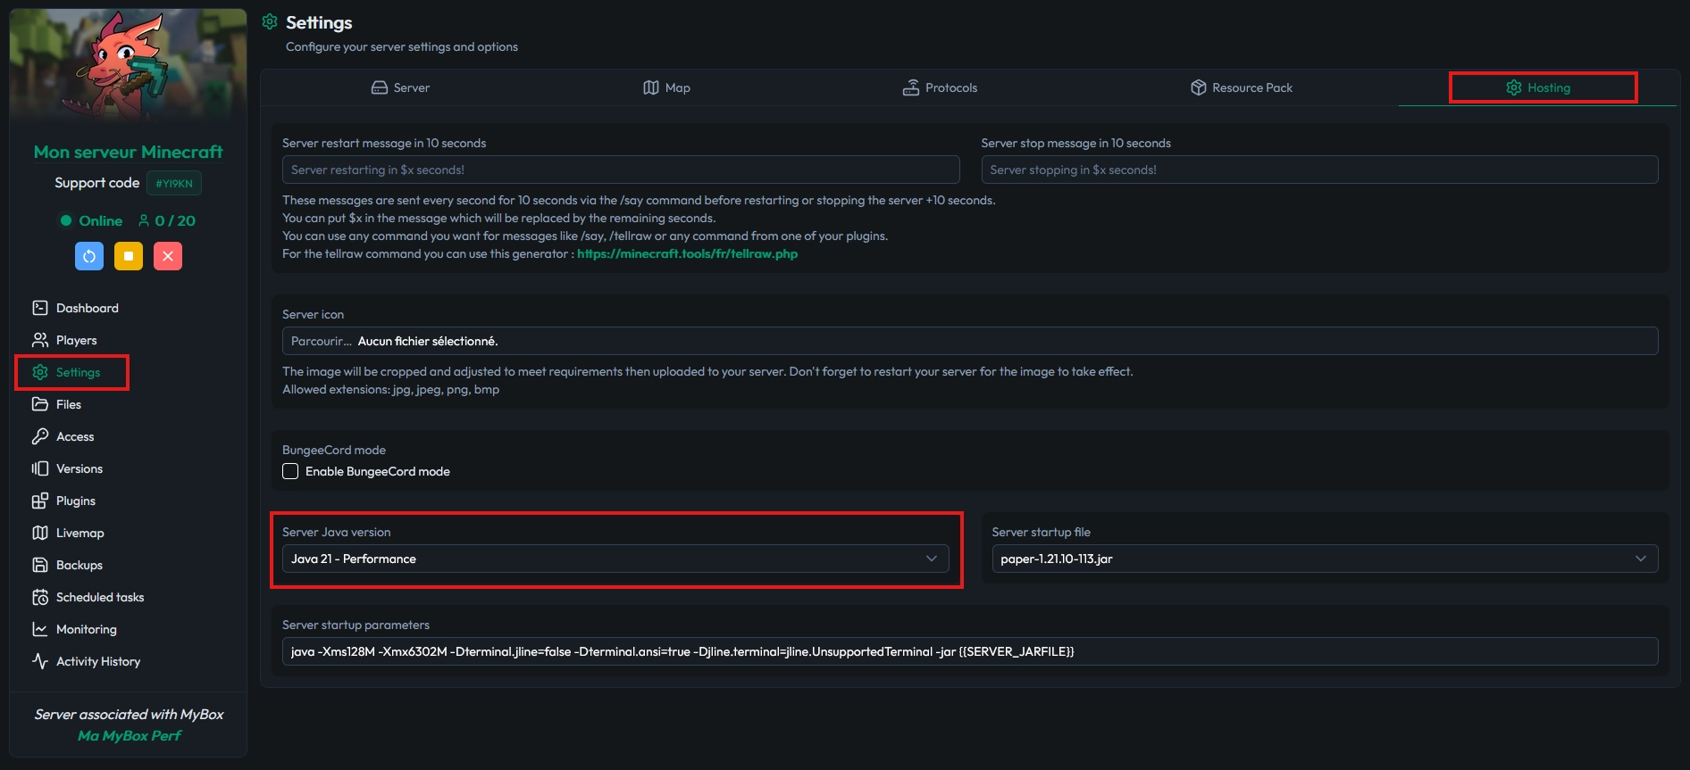
Task: Expand the Server Java version dropdown
Action: click(x=615, y=559)
